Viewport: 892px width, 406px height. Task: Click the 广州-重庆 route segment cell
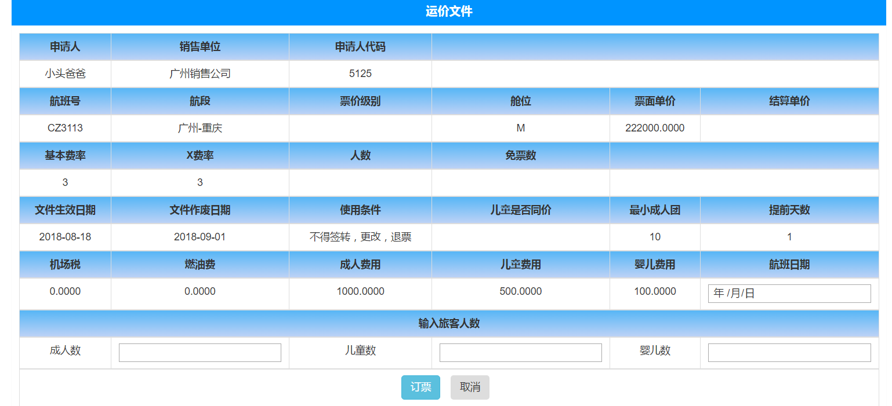coord(200,128)
